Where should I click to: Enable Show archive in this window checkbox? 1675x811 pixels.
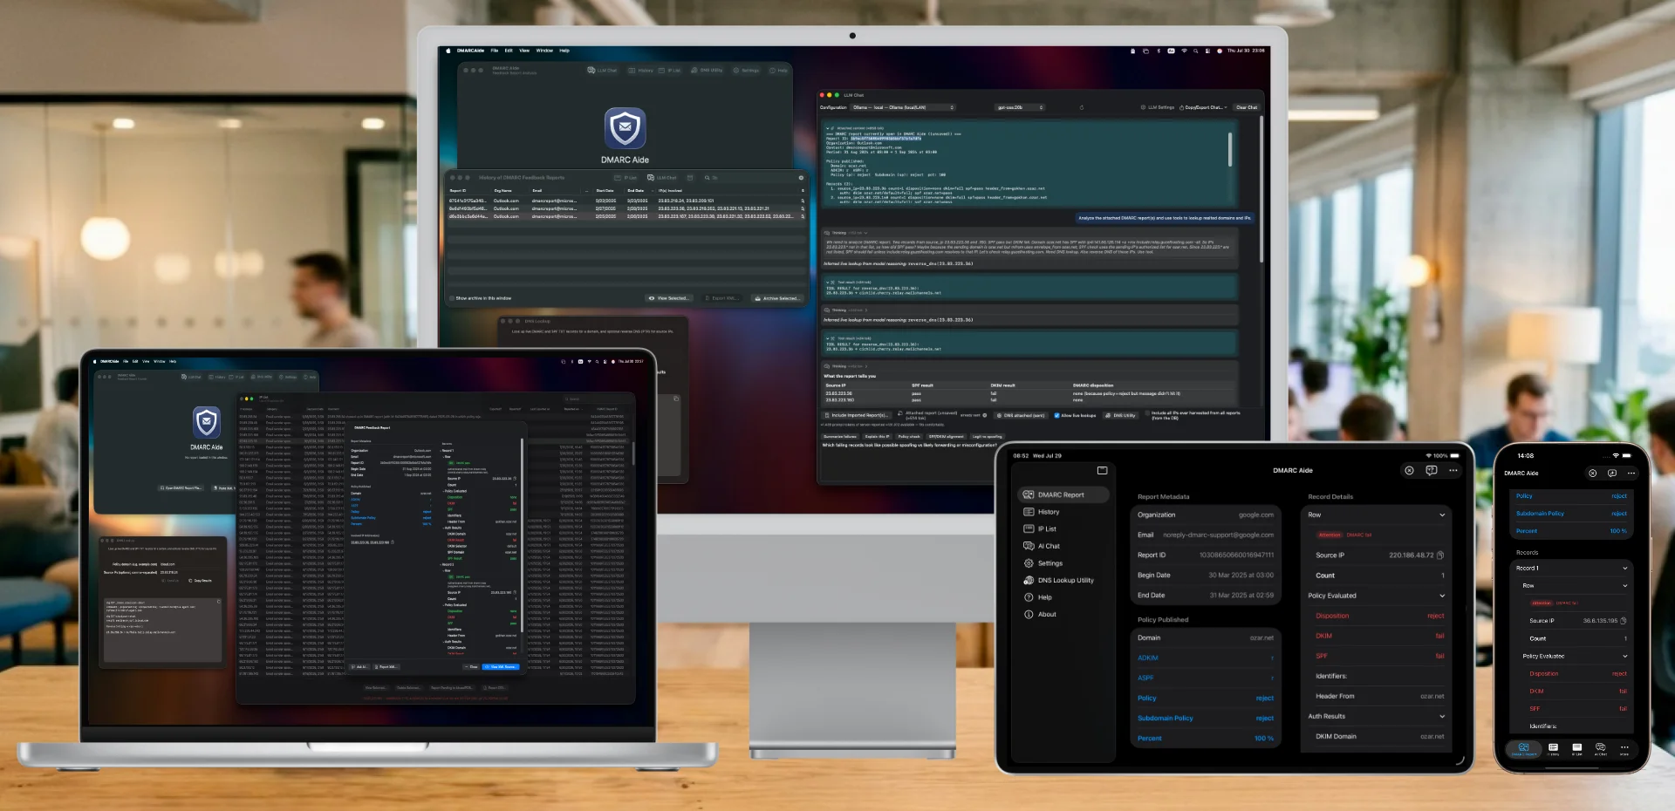452,298
